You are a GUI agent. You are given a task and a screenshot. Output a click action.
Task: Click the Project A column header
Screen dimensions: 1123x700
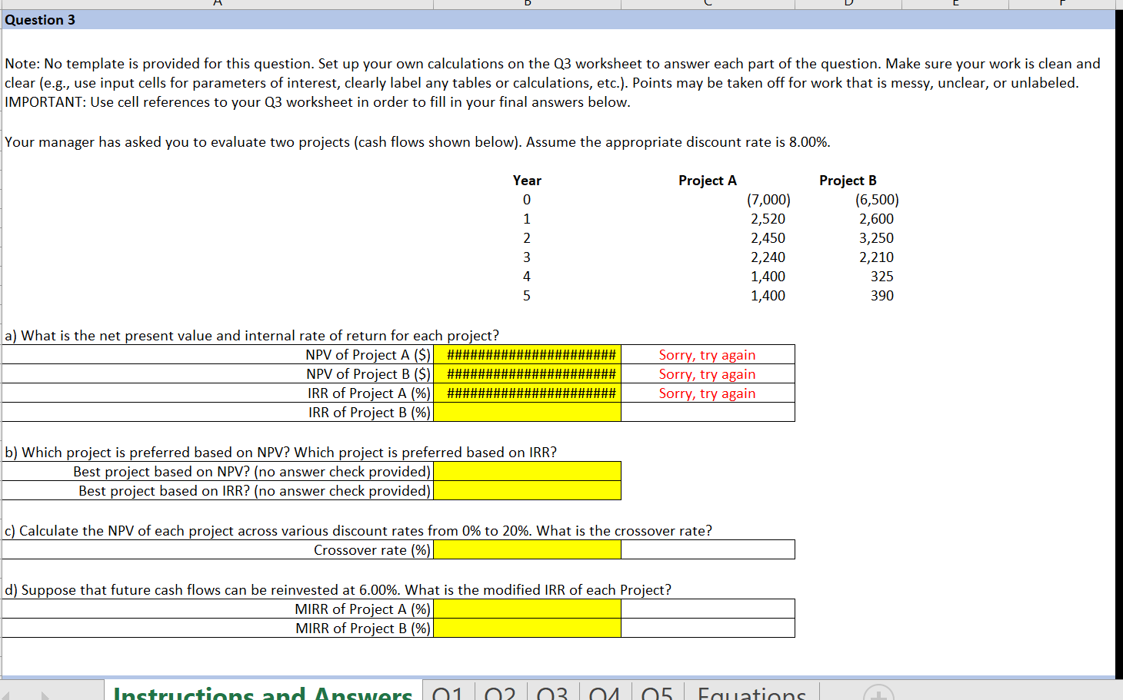tap(708, 181)
